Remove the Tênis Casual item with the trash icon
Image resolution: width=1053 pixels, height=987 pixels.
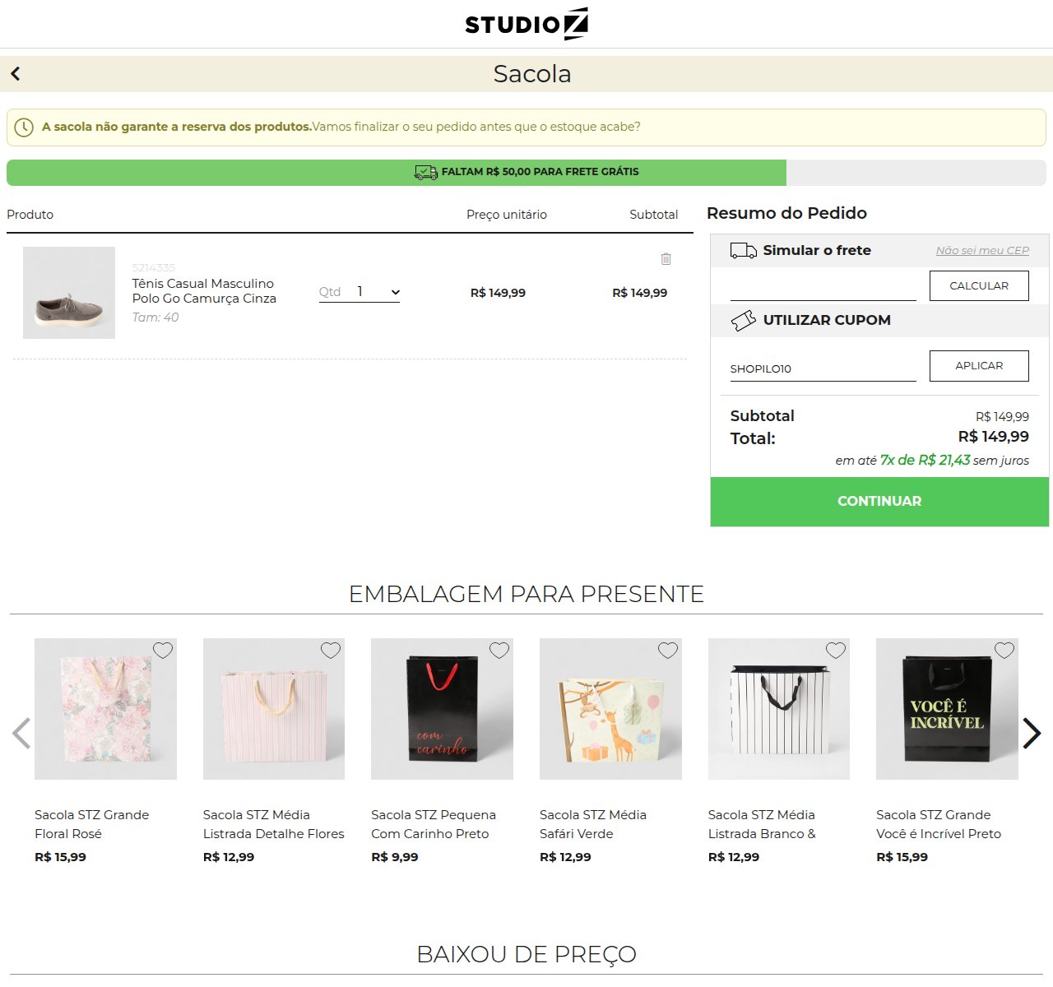666,259
